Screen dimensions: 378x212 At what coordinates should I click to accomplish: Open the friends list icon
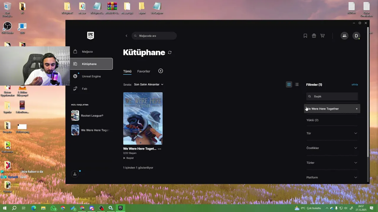(x=344, y=36)
